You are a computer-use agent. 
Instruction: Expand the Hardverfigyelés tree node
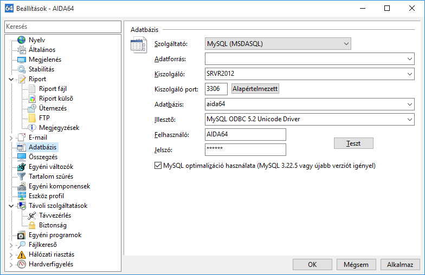pyautogui.click(x=11, y=264)
